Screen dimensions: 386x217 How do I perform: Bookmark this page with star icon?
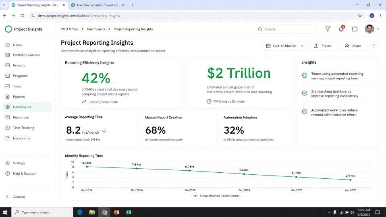click(360, 15)
